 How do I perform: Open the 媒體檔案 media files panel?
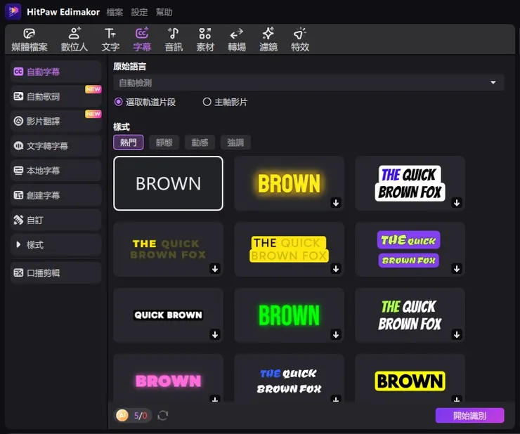[30, 40]
